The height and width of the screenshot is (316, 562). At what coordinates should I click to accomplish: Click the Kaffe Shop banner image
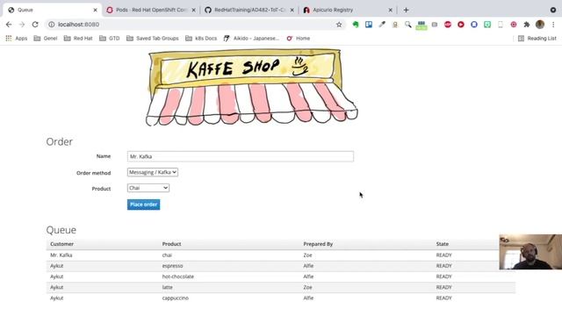click(x=251, y=88)
